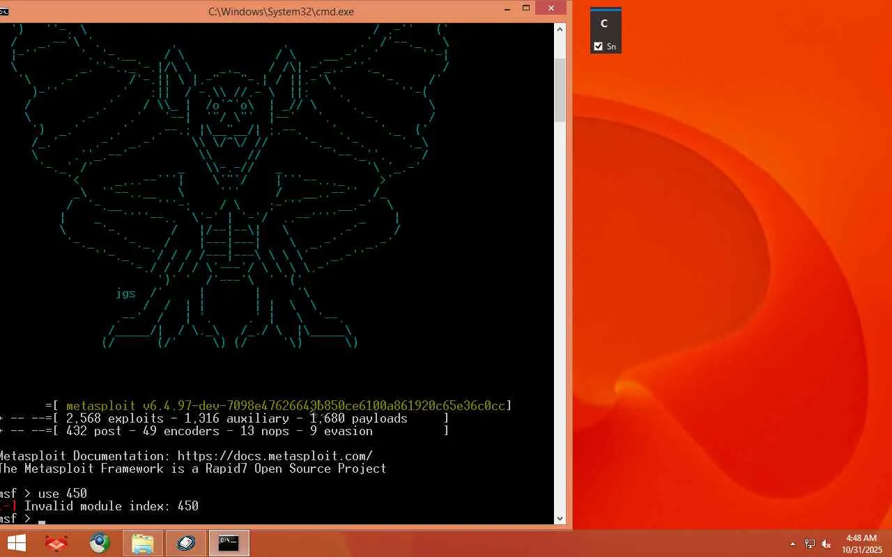Viewport: 892px width, 557px height.
Task: Toggle the Sn checkbox in the small widget
Action: coord(598,47)
